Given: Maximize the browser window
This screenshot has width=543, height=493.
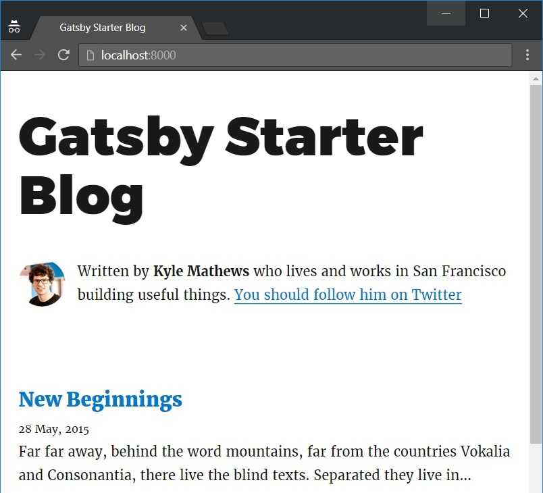Looking at the screenshot, I should click(x=484, y=13).
